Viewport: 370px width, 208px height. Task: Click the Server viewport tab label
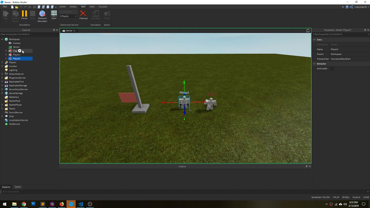pyautogui.click(x=69, y=31)
